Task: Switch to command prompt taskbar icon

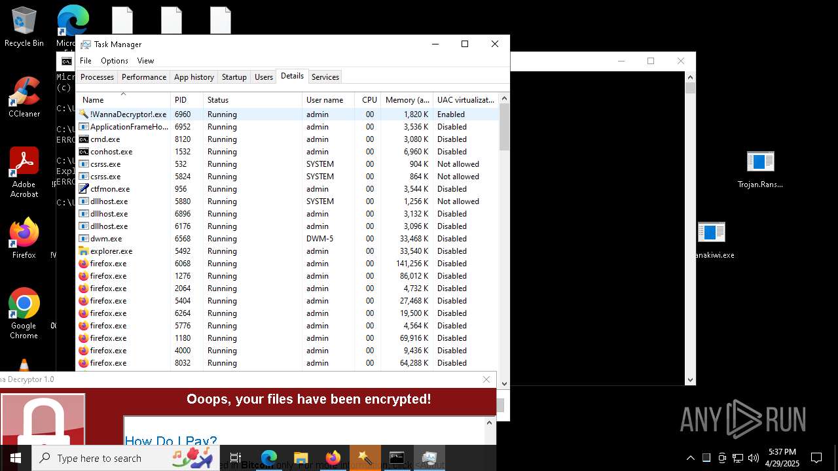Action: tap(397, 458)
